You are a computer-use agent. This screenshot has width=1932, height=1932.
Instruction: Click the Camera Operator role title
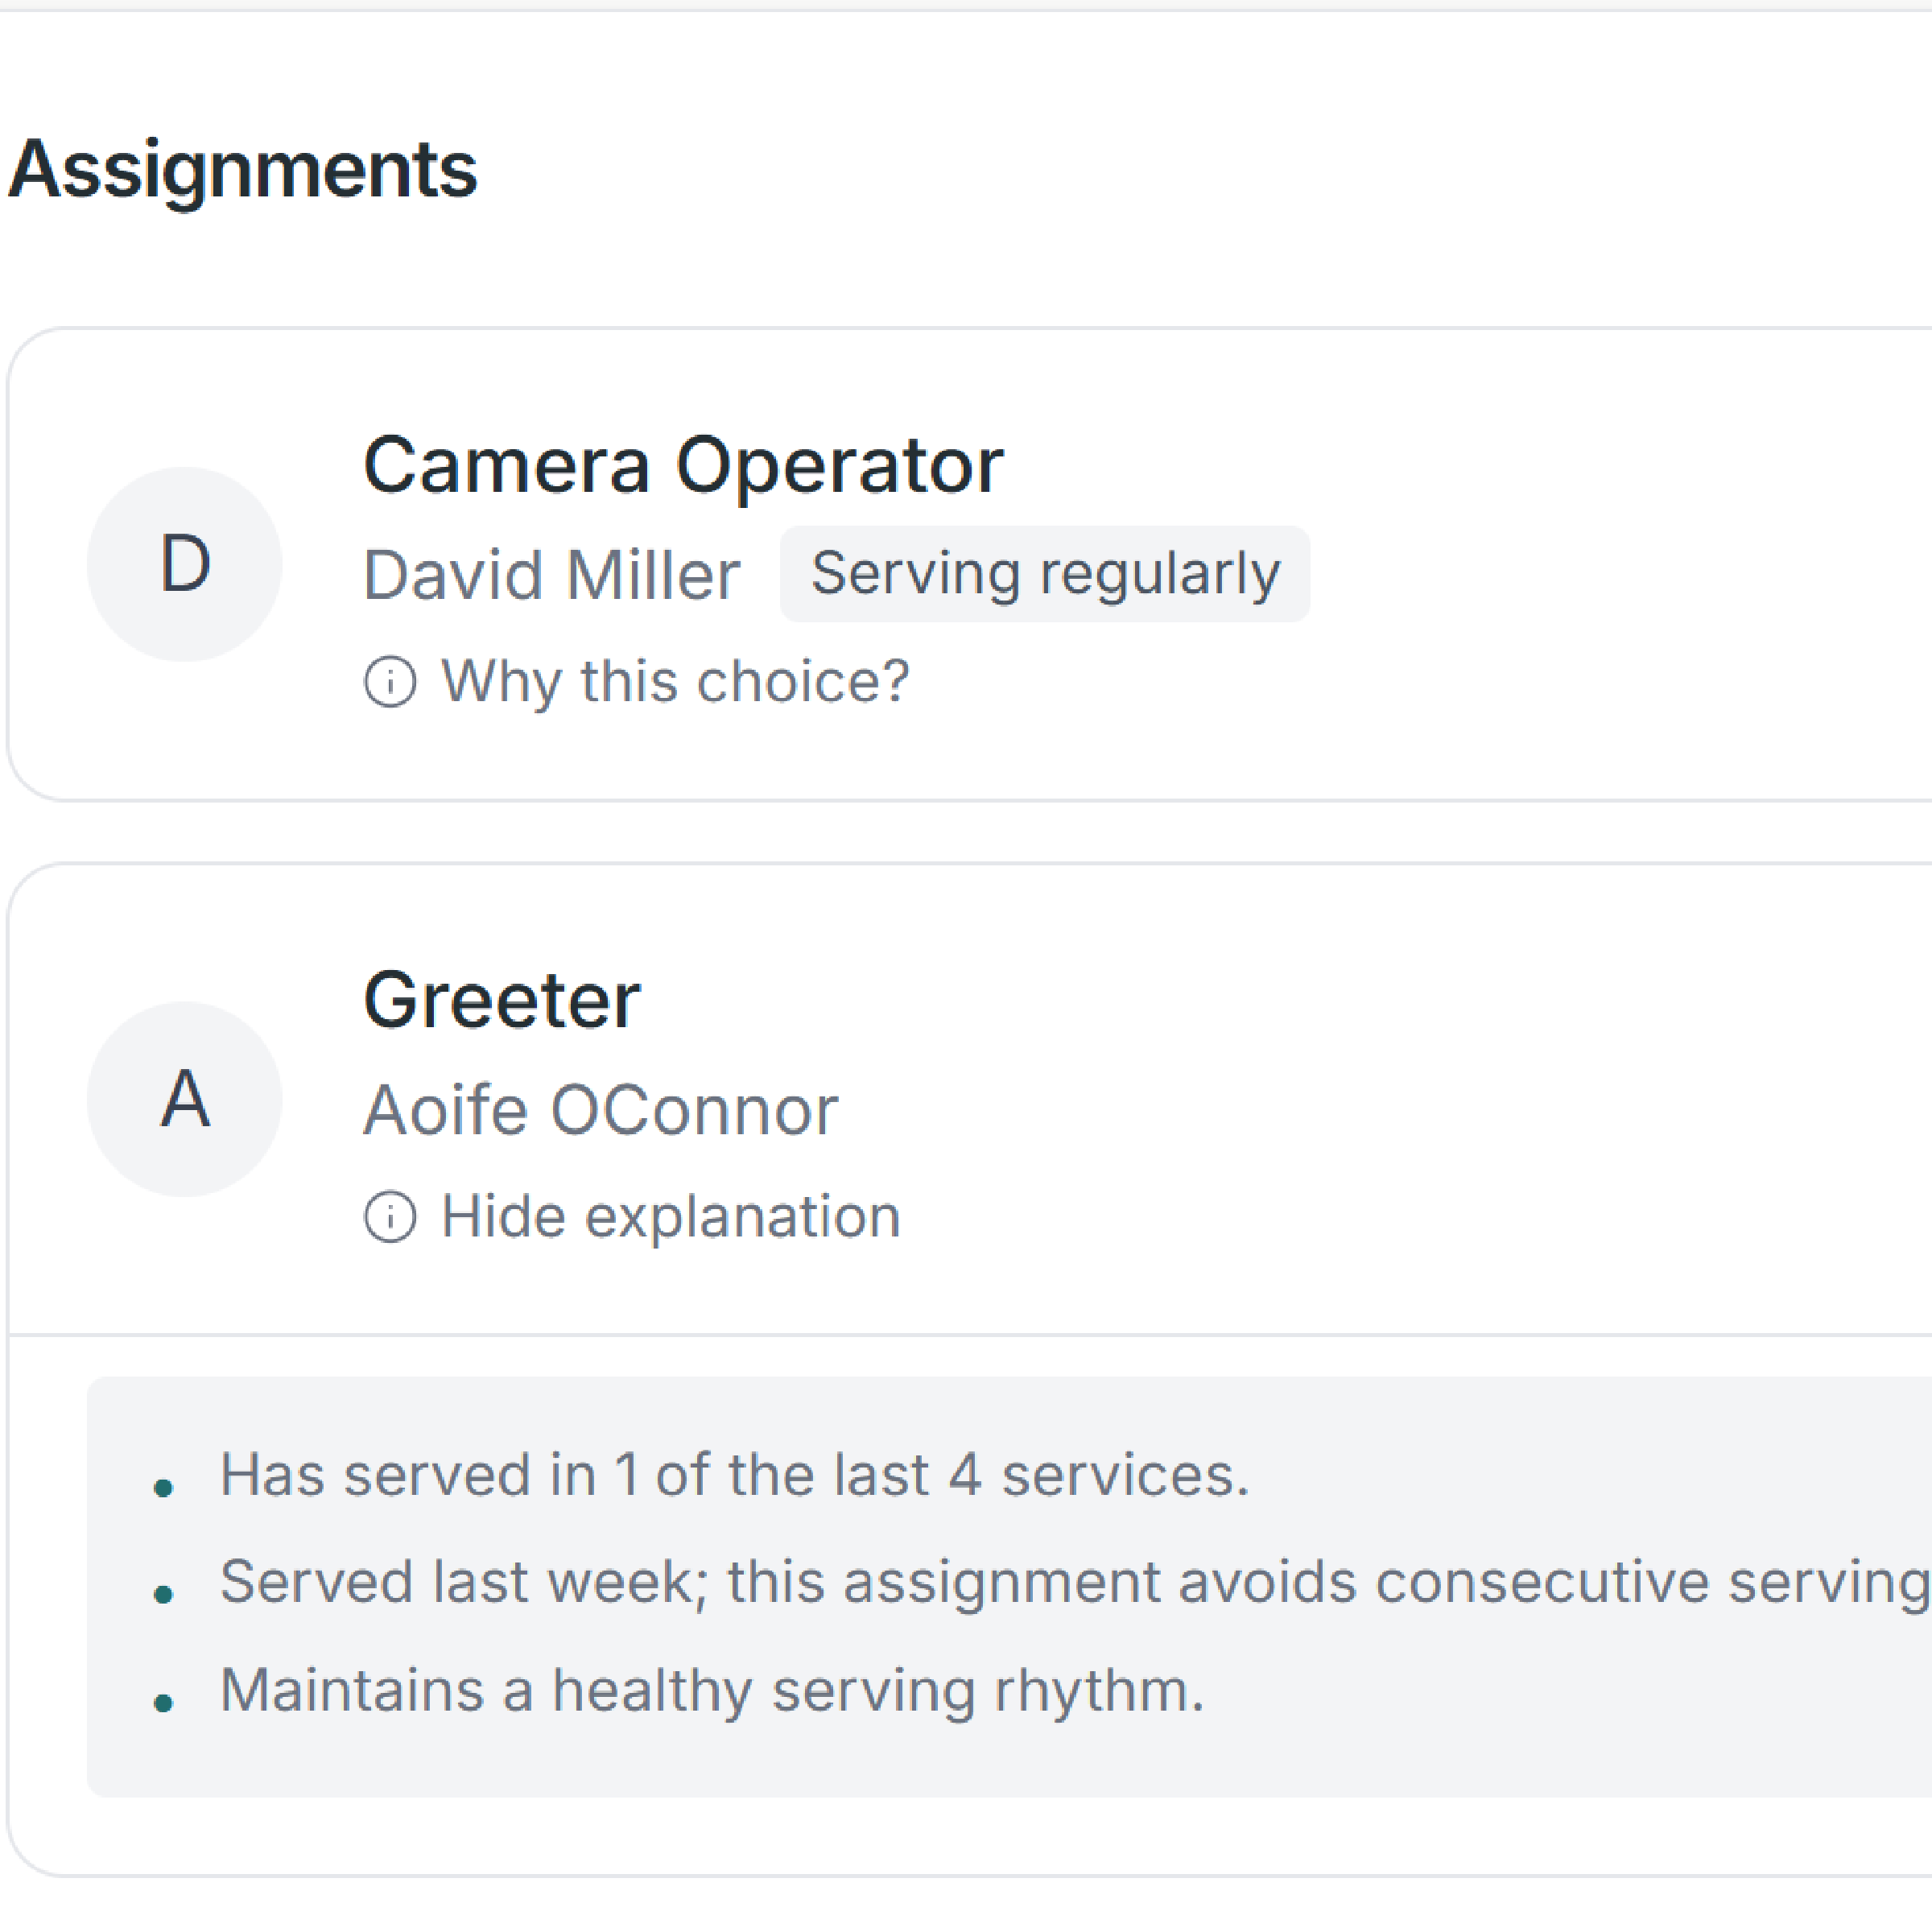point(682,466)
